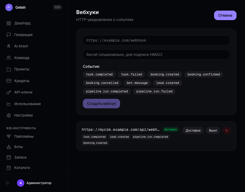
Task: Toggle the booking.confirmed event chip
Action: (203, 74)
